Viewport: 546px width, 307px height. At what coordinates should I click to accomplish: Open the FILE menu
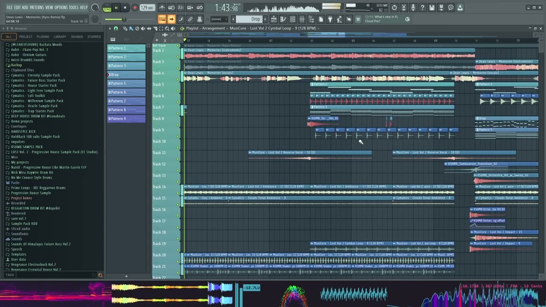[9, 7]
